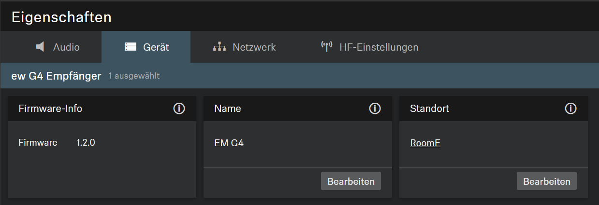This screenshot has height=205, width=599.
Task: Click the network topology icon beside Netzwerk
Action: click(219, 47)
